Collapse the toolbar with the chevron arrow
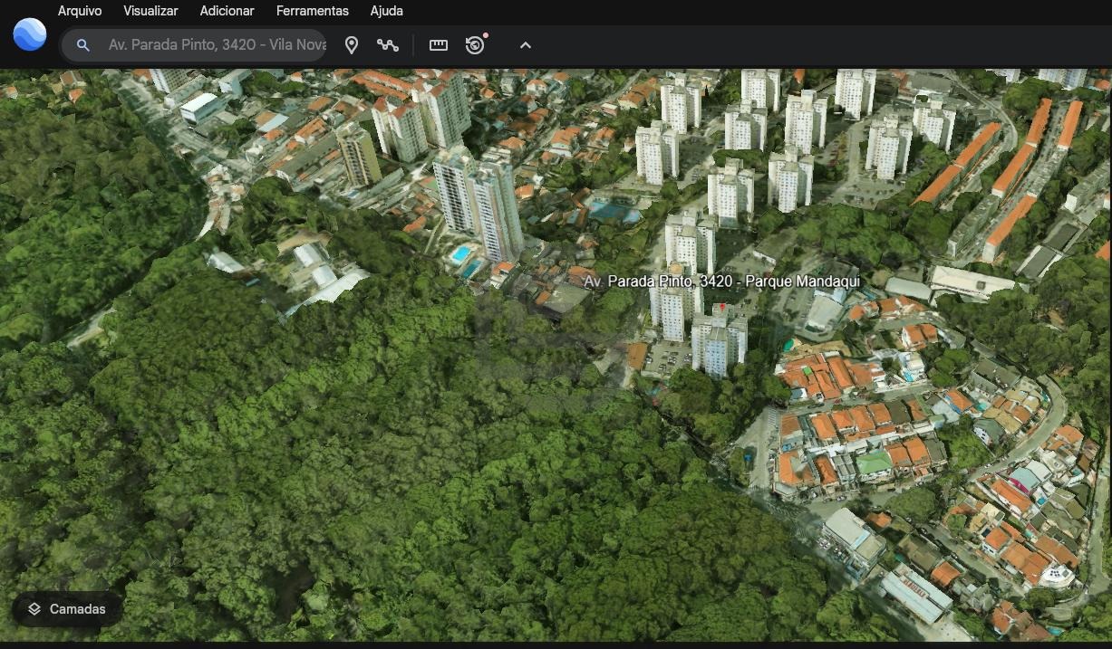This screenshot has height=649, width=1112. 526,45
